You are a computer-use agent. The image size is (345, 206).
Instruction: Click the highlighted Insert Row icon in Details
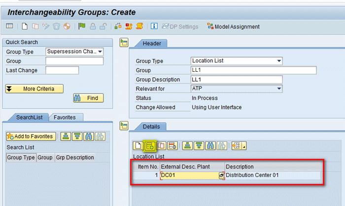point(150,146)
